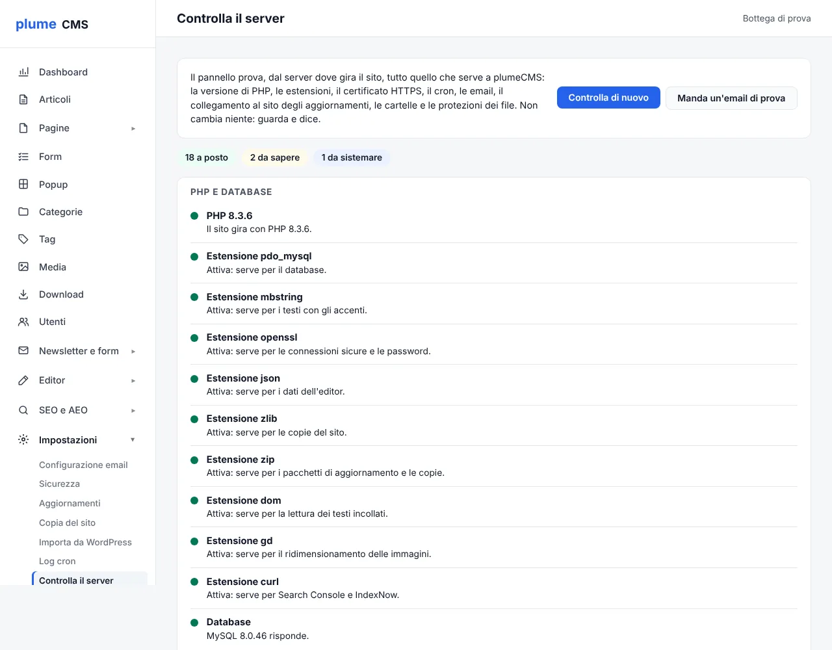Click Manda un'email di prova button
The image size is (832, 650).
[731, 98]
